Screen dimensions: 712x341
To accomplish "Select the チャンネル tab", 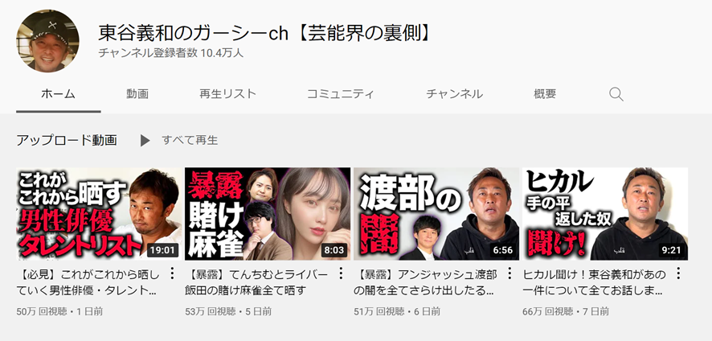I will tap(454, 94).
